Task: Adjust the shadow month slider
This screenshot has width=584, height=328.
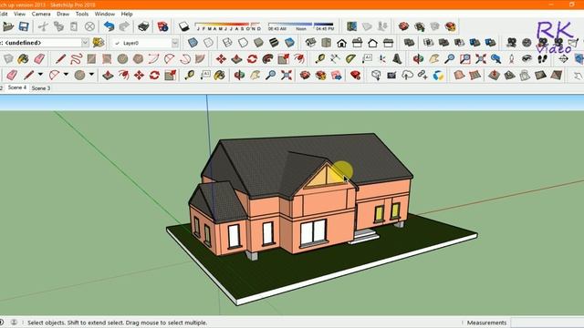Action: 227,26
